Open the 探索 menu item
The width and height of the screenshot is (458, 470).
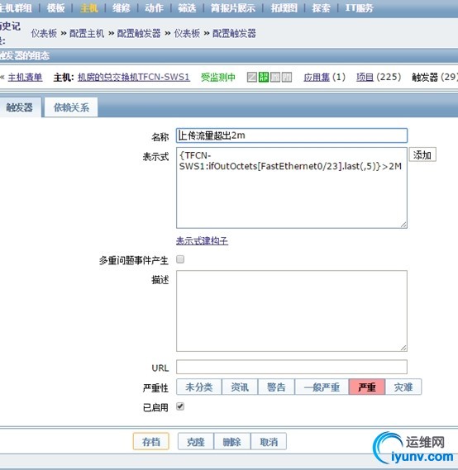coord(321,8)
